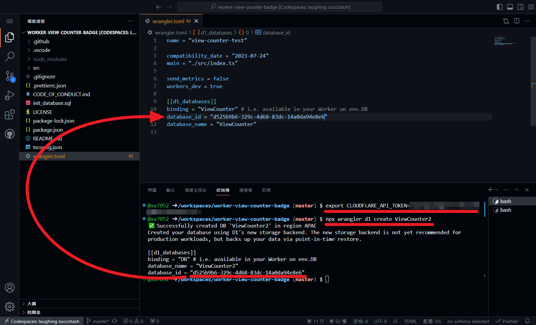The image size is (536, 325).
Task: Click the Codespaces remote indicator button
Action: (x=42, y=321)
